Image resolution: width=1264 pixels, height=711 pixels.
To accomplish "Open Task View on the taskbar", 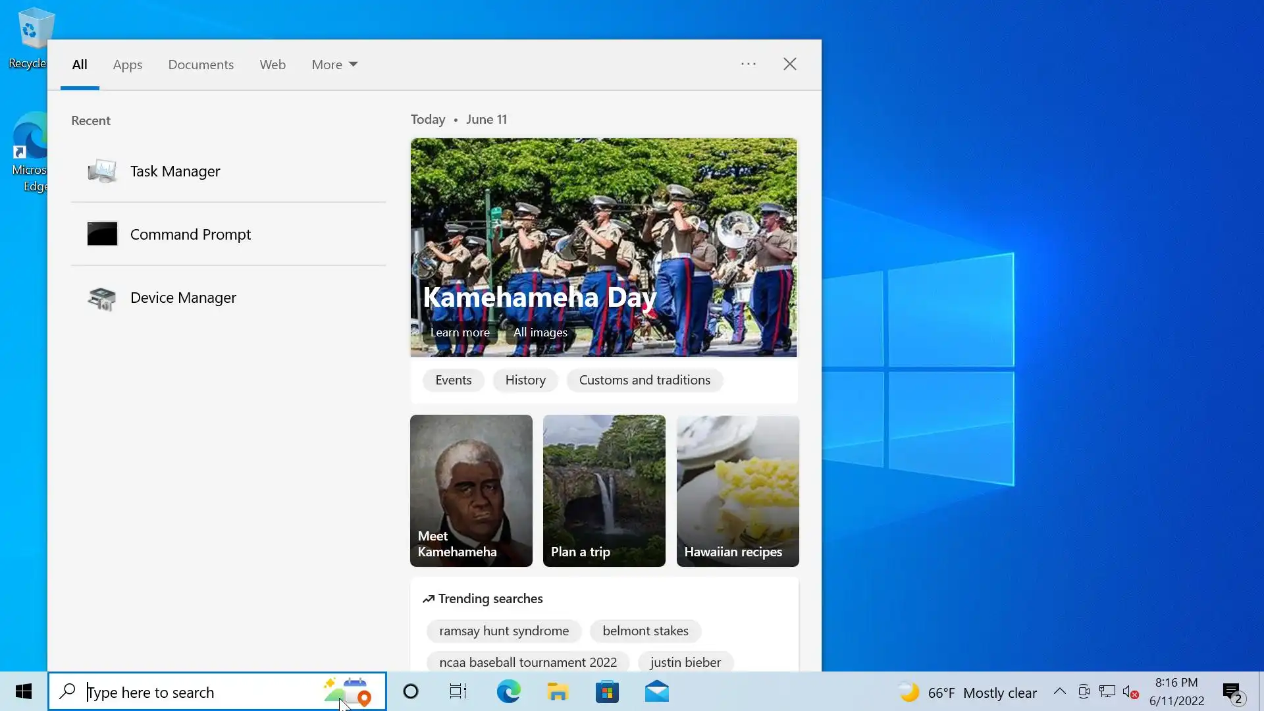I will [x=458, y=692].
